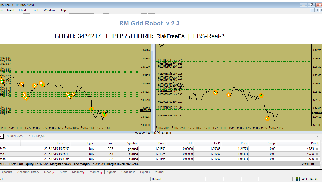Viewport: 325px width, 185px height.
Task: Click the 1.24774 current price label
Action: (317, 113)
